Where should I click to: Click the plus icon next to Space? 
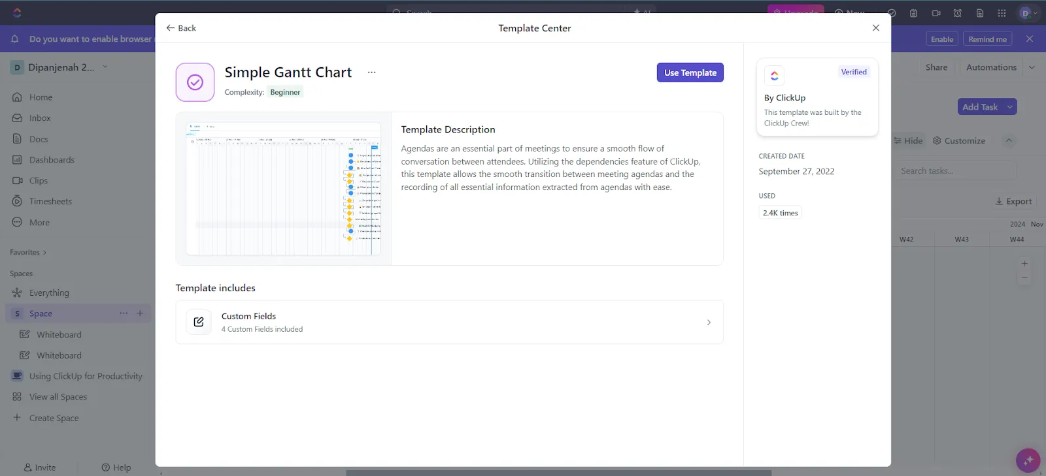(140, 313)
